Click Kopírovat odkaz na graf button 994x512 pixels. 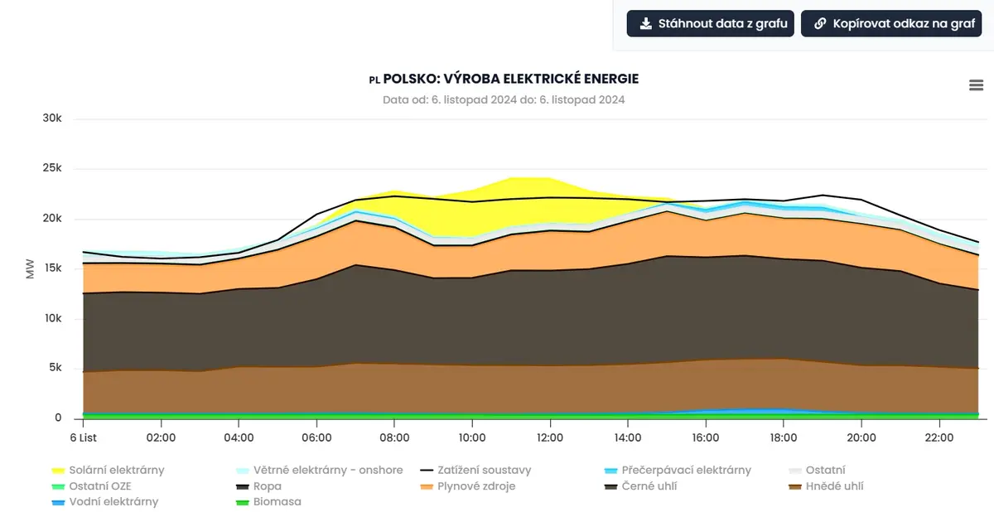(891, 23)
